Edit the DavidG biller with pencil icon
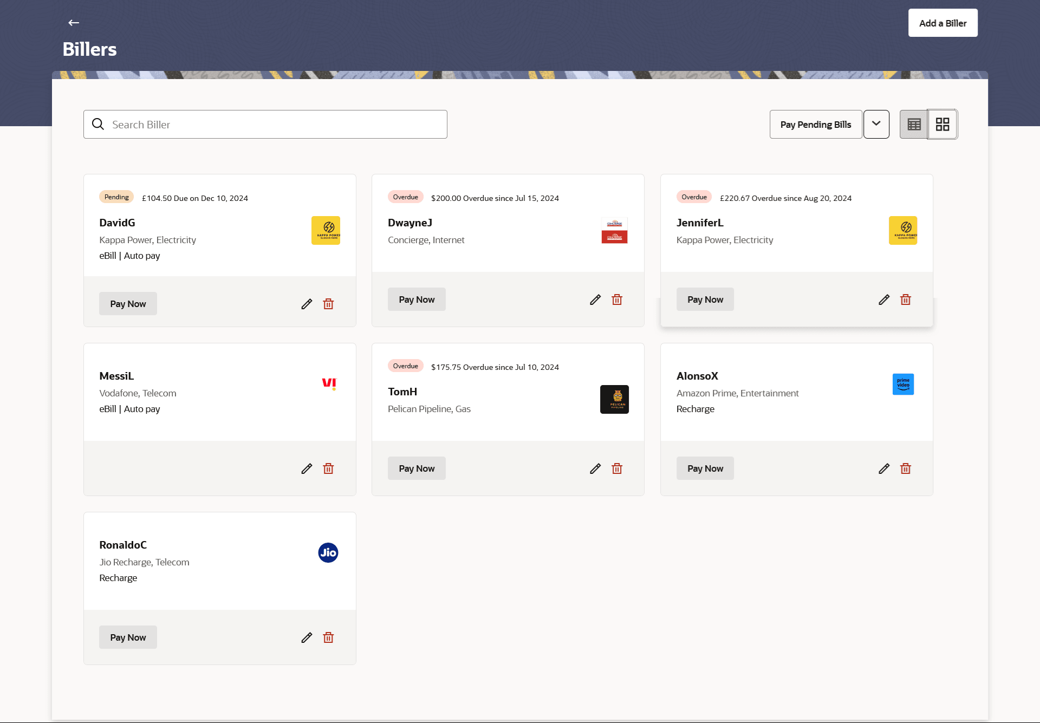 pos(307,304)
